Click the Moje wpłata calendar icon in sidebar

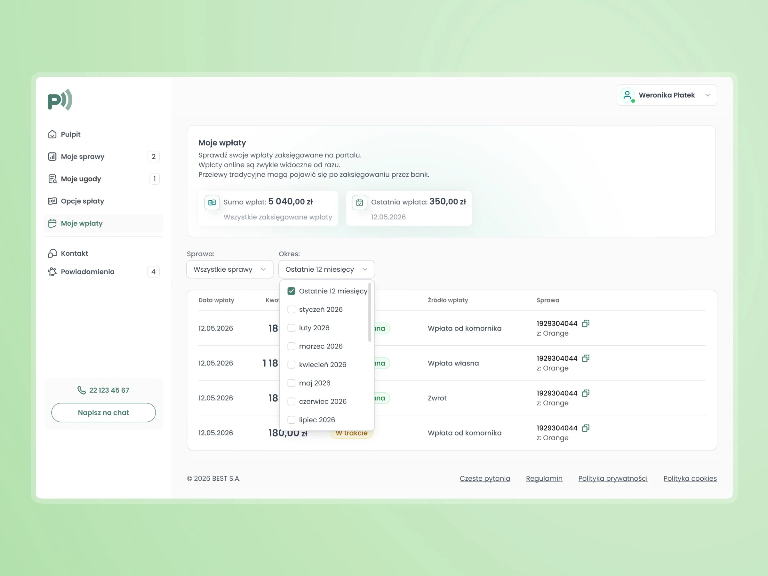coord(52,223)
